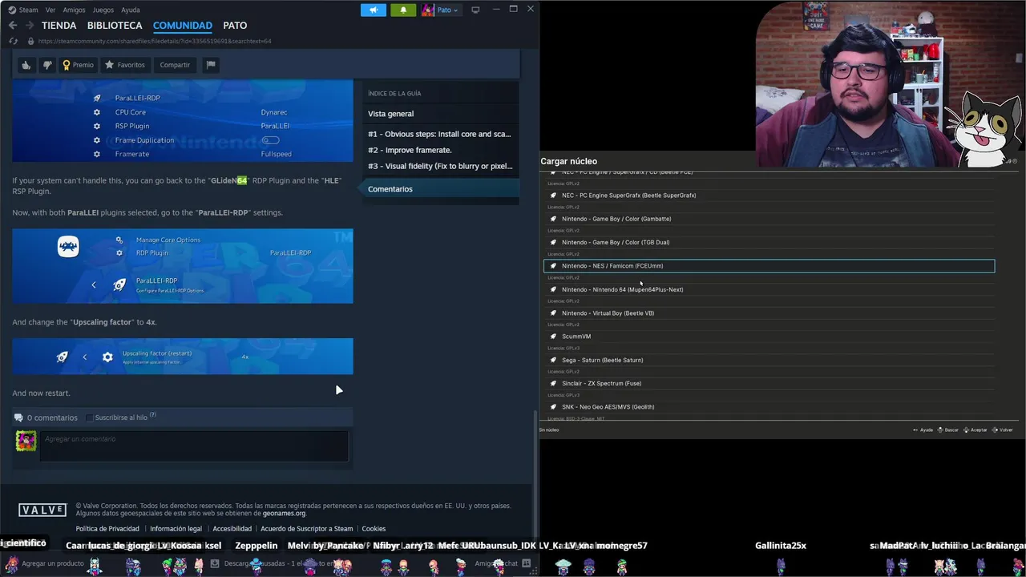Click rocket icon beside ScummVM
This screenshot has width=1026, height=577.
click(552, 337)
